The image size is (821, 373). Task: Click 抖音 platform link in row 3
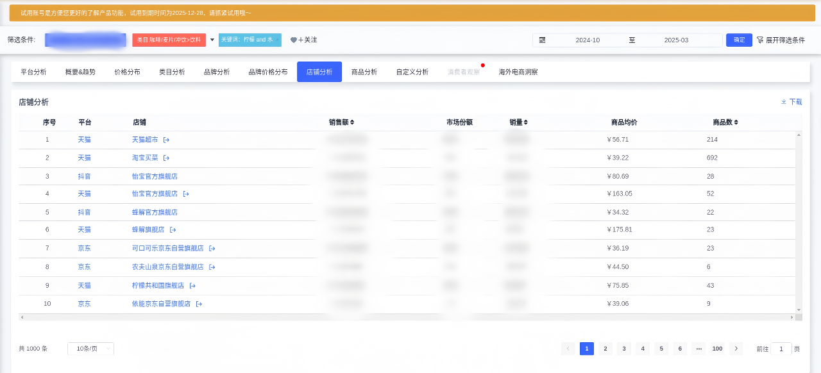pos(85,176)
